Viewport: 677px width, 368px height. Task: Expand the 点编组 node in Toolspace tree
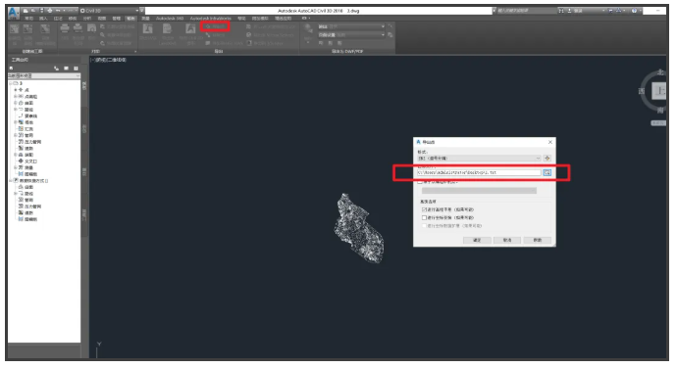click(x=15, y=97)
